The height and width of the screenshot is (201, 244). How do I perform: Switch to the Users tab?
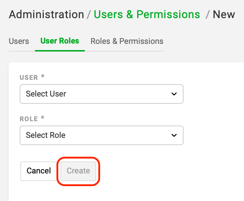pyautogui.click(x=19, y=41)
